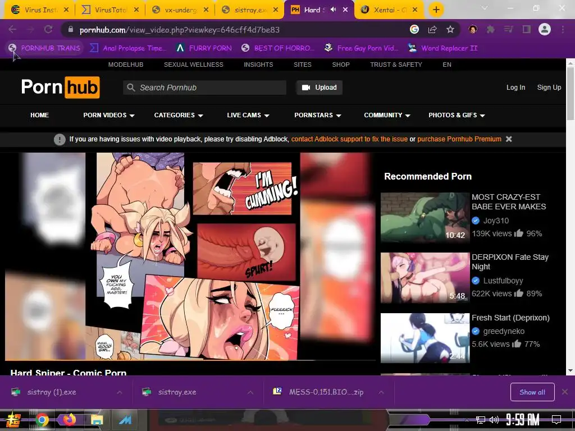Click the taskbar clock showing 9:59 AM
Screen dimensions: 575x431
coord(523,420)
